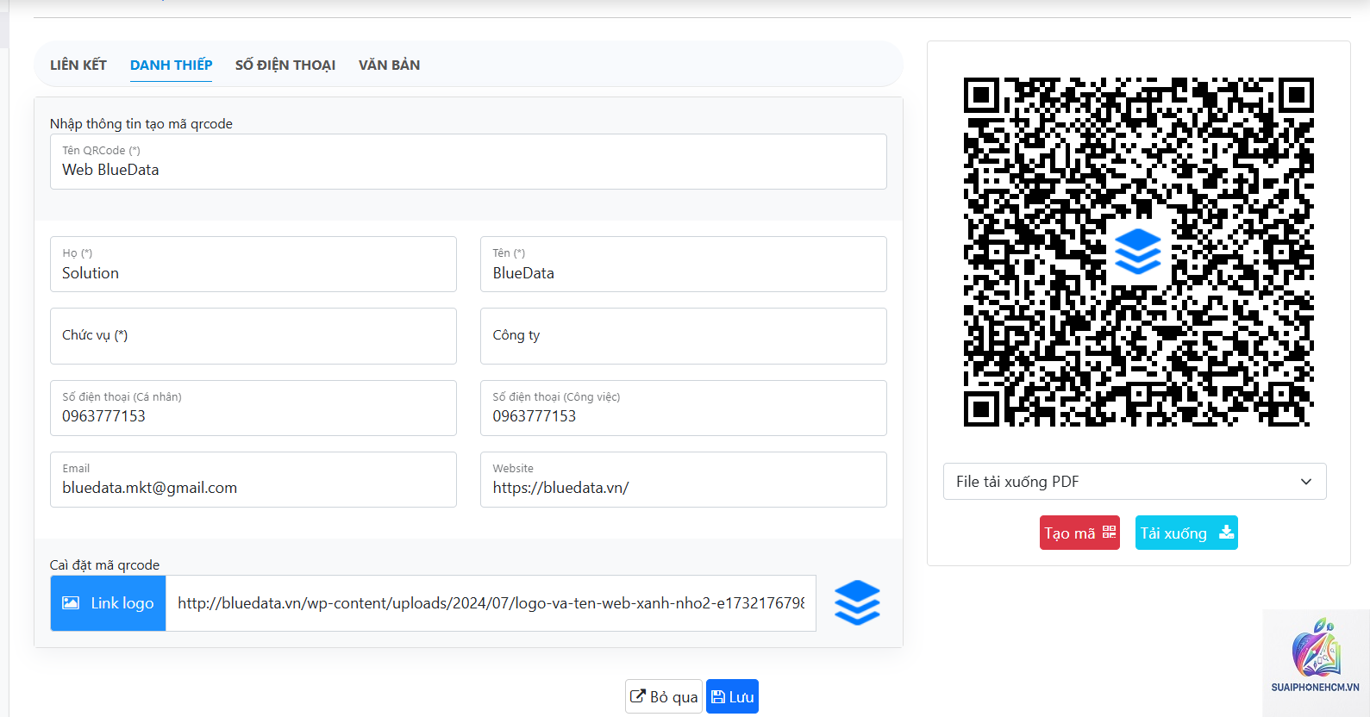Viewport: 1370px width, 717px height.
Task: Click the personal phone number field
Action: click(253, 408)
